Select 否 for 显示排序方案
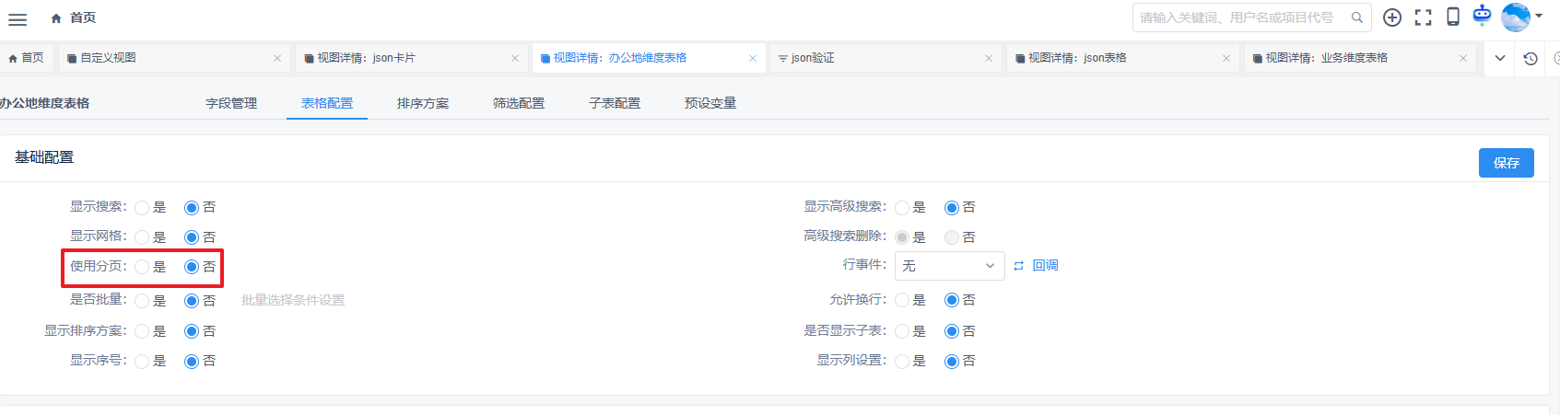The height and width of the screenshot is (415, 1560). pos(192,331)
